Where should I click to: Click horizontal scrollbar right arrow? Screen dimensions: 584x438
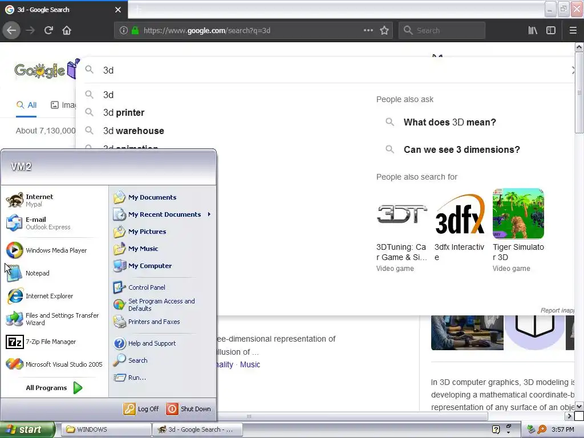(569, 416)
